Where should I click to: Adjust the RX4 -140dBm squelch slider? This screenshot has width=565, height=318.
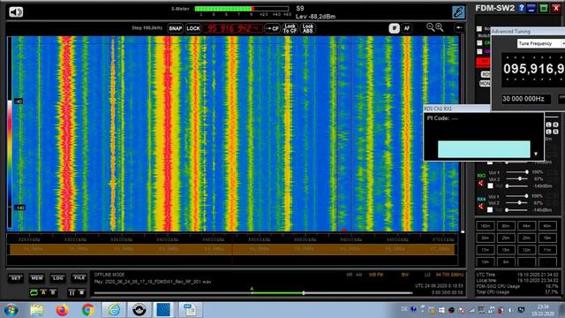click(517, 210)
